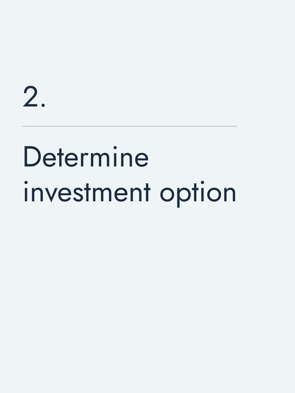Click the capital letter D in Determine
This screenshot has width=295, height=393.
coord(31,157)
